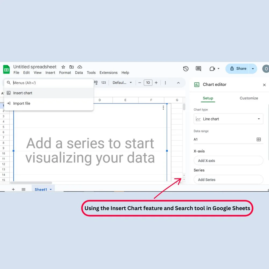
Task: Select row 10 header
Action: [x=3, y=154]
